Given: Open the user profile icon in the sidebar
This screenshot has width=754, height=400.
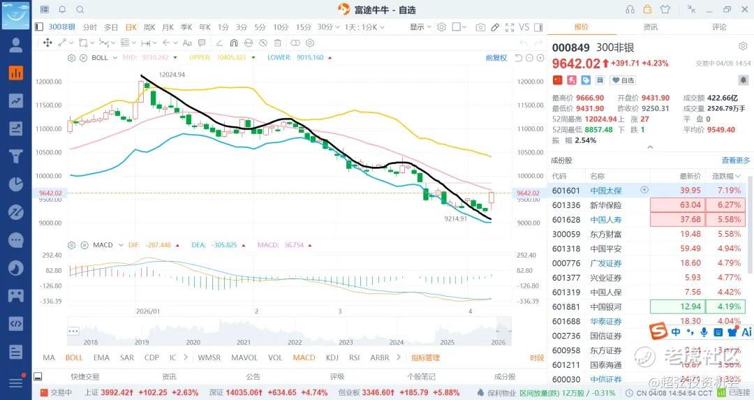Looking at the screenshot, I should 16,45.
